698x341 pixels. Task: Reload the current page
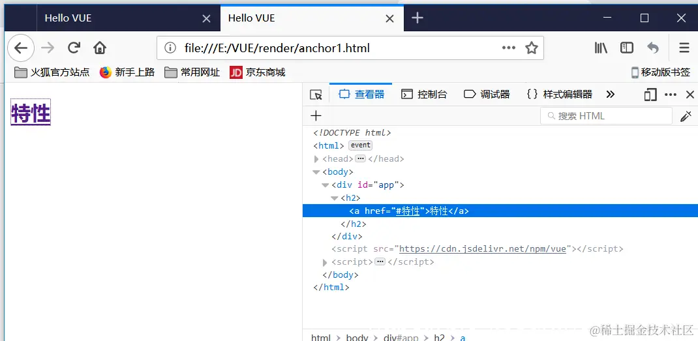(x=74, y=48)
